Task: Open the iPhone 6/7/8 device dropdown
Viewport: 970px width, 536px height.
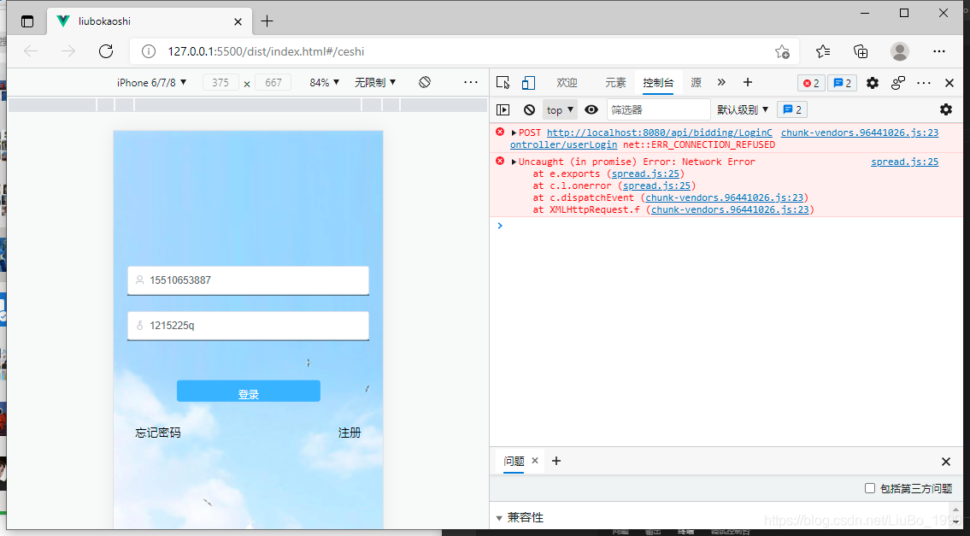Action: point(151,82)
